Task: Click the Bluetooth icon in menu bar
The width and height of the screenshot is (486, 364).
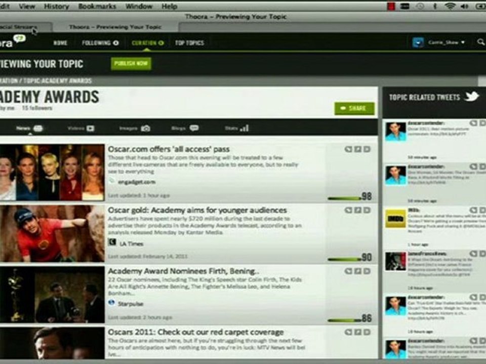Action: (435, 6)
